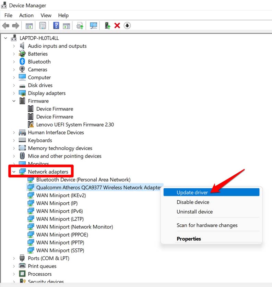
Task: Expand the Computer category
Action: pos(14,77)
